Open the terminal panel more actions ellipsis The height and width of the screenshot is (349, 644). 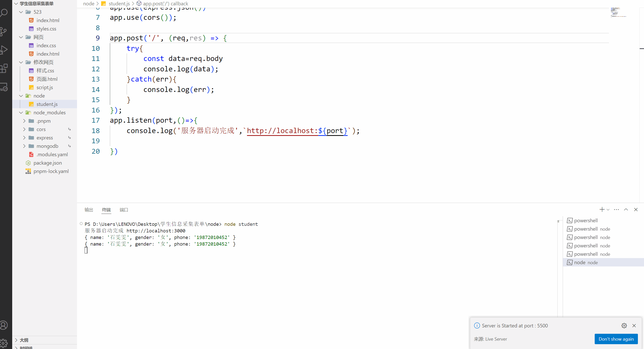point(616,210)
